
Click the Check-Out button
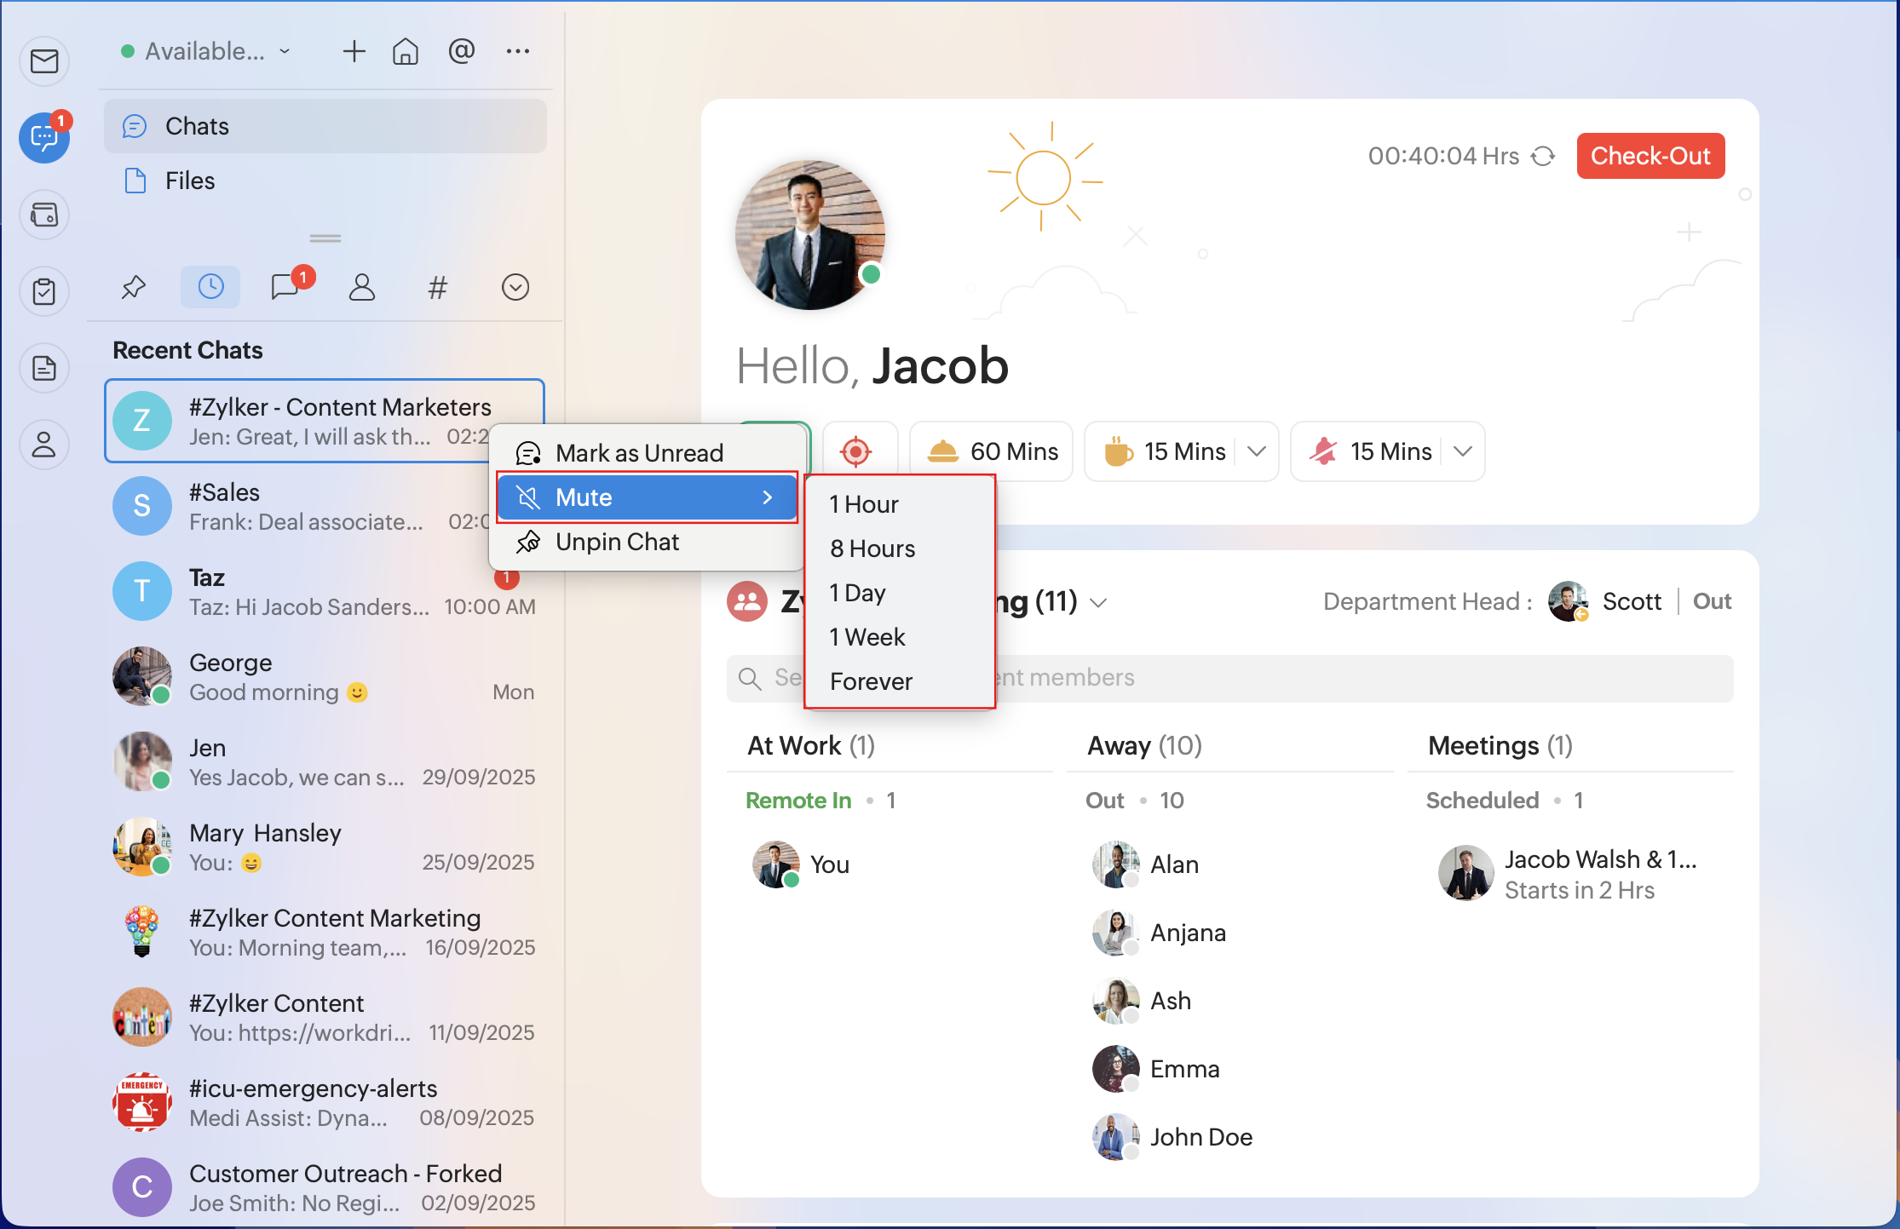click(x=1650, y=156)
